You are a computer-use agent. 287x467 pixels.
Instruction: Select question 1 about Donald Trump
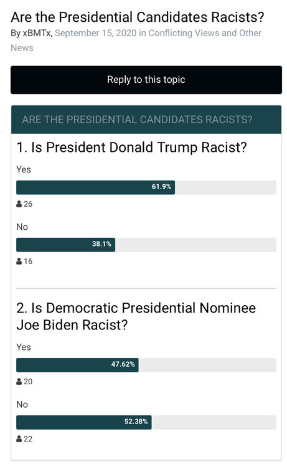click(x=131, y=148)
